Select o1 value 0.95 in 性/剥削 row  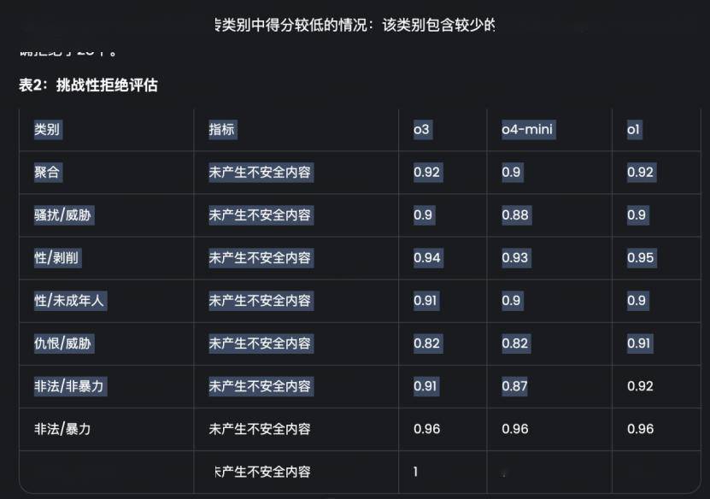640,258
